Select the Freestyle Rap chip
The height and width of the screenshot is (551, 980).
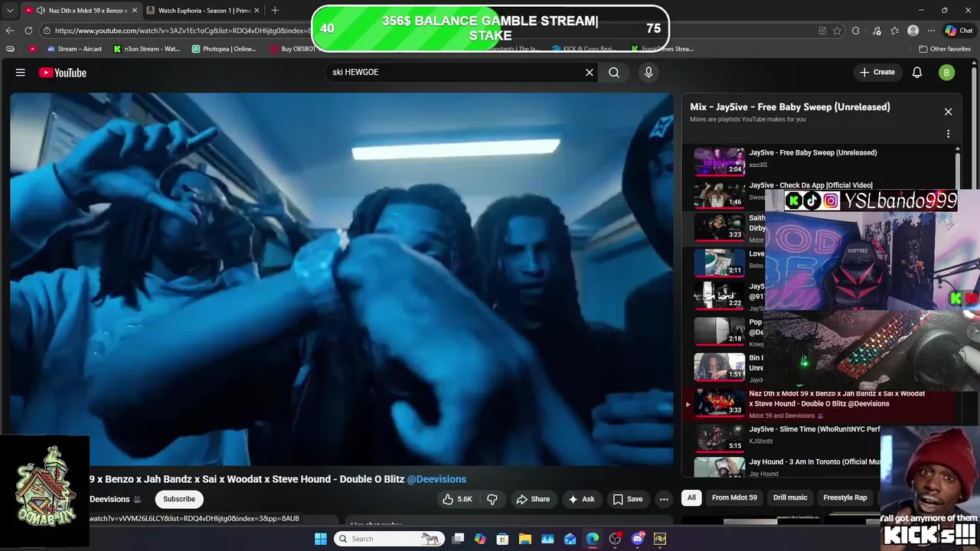845,497
